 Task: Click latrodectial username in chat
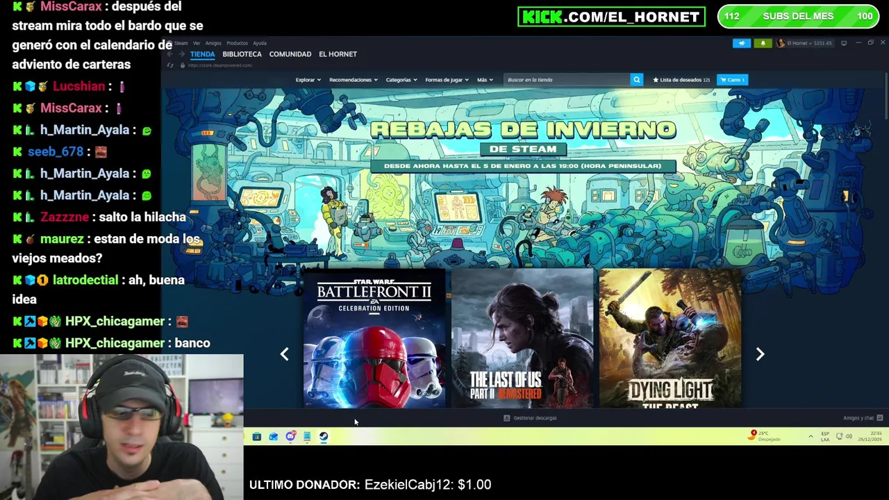(85, 280)
